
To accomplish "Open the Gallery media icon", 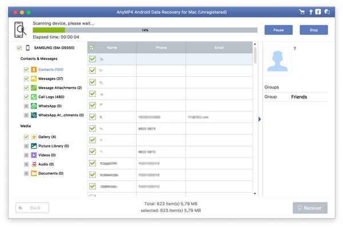I will pyautogui.click(x=34, y=137).
